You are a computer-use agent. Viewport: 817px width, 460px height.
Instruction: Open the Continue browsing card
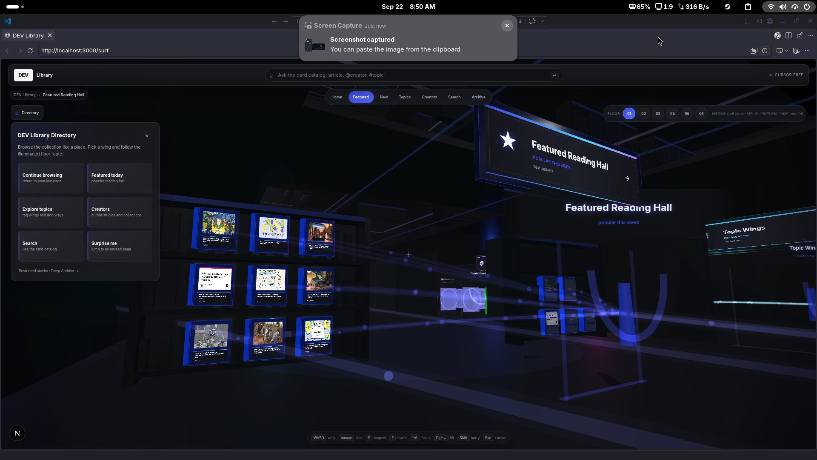pyautogui.click(x=51, y=178)
